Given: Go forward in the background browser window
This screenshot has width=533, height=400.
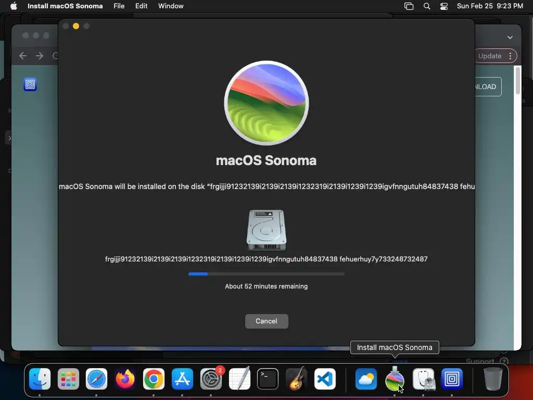Looking at the screenshot, I should pos(40,55).
